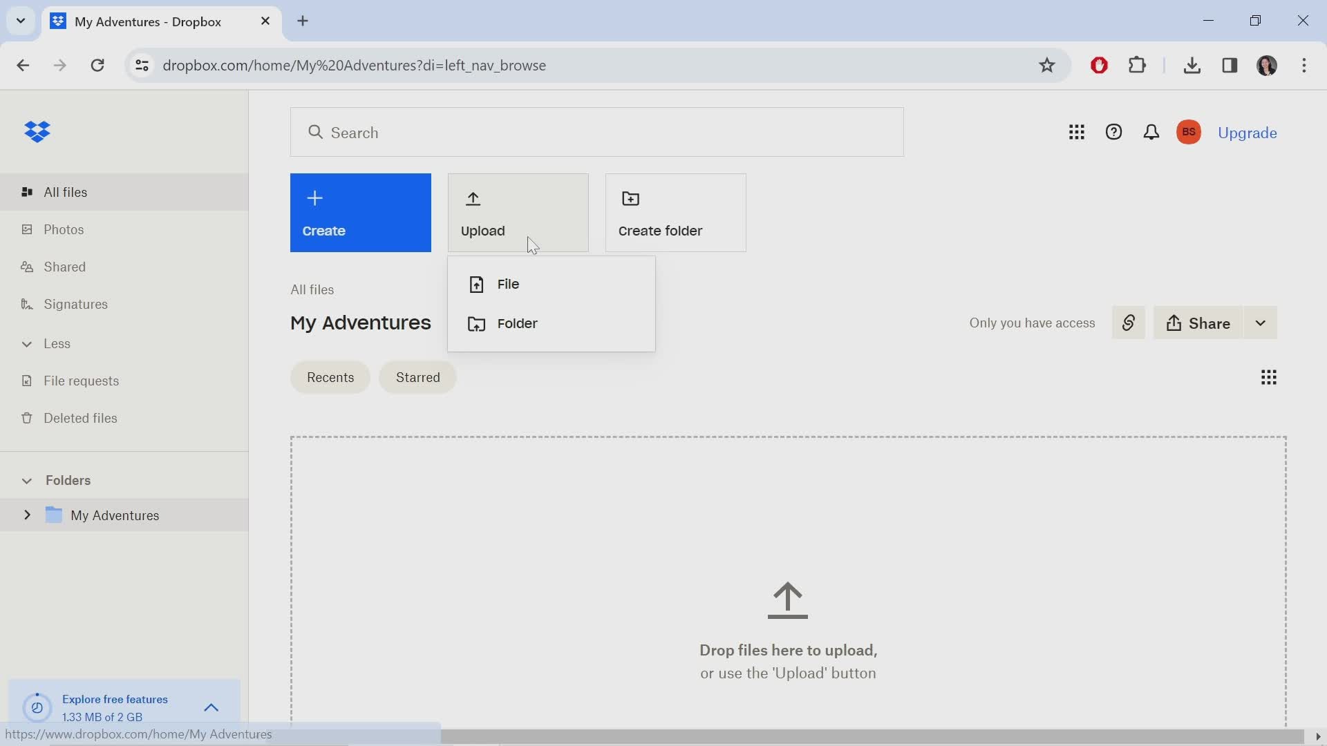Click the Upload Folder option
Image resolution: width=1327 pixels, height=746 pixels.
tap(517, 323)
